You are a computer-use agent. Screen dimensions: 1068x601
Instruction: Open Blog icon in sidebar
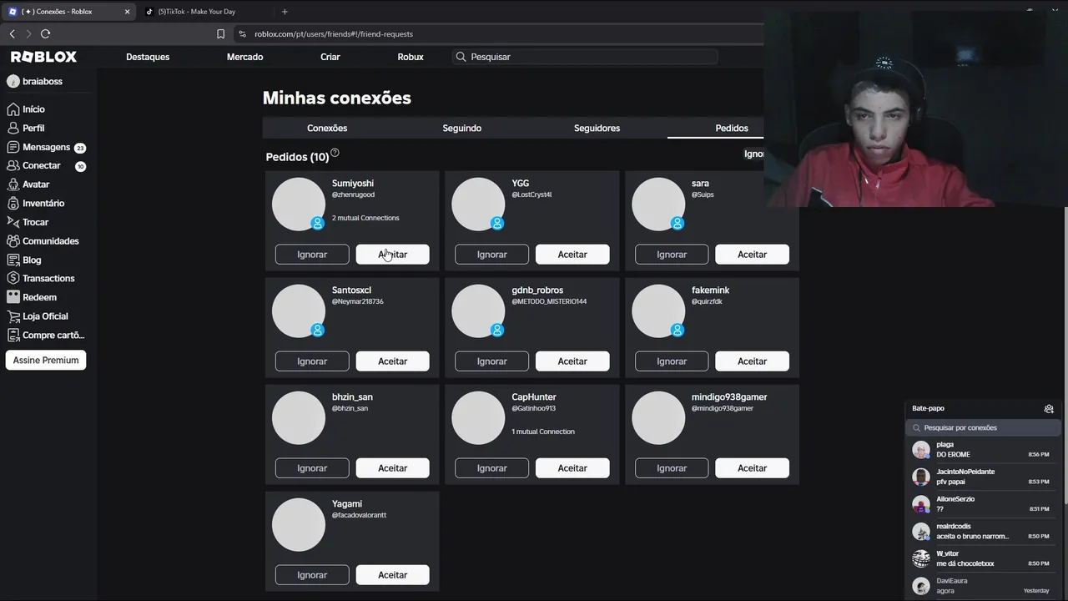tap(13, 260)
